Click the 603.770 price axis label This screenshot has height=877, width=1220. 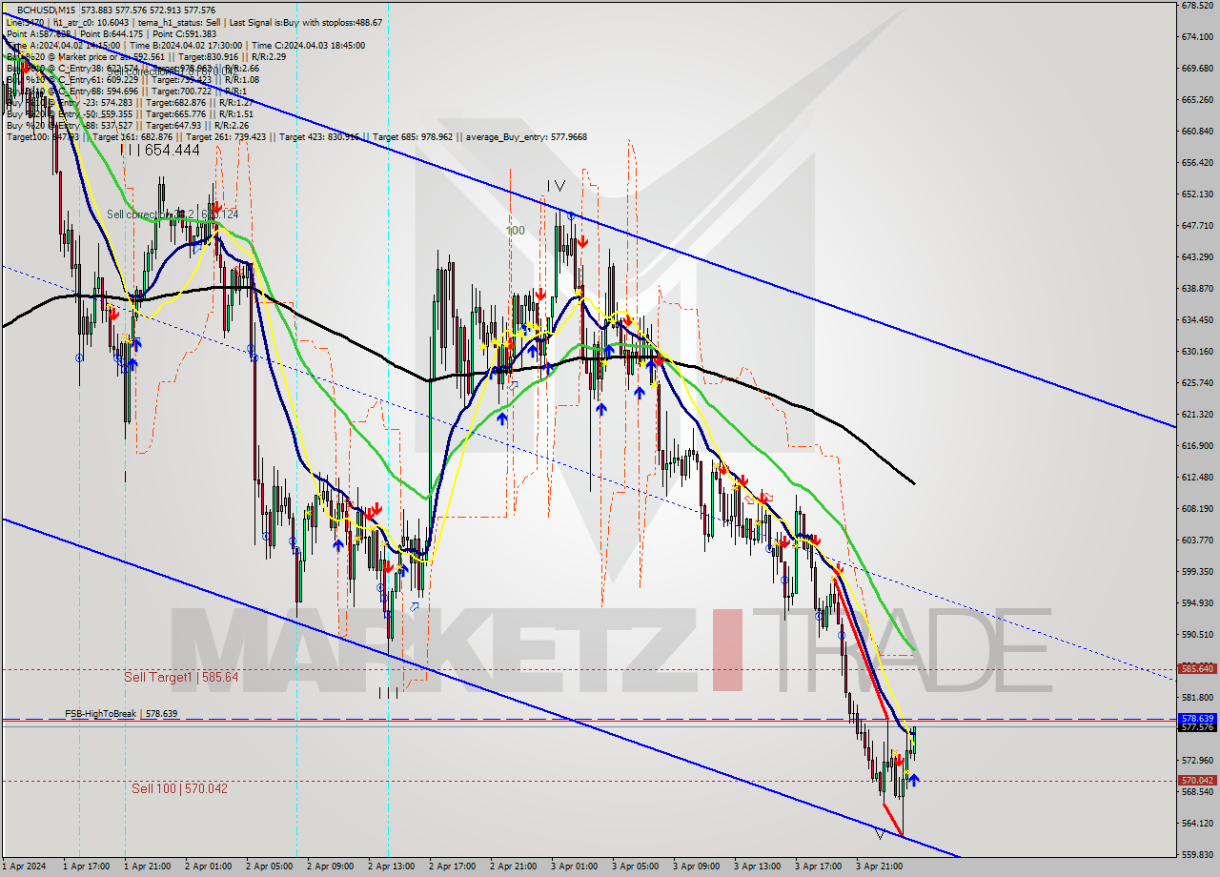(1197, 540)
